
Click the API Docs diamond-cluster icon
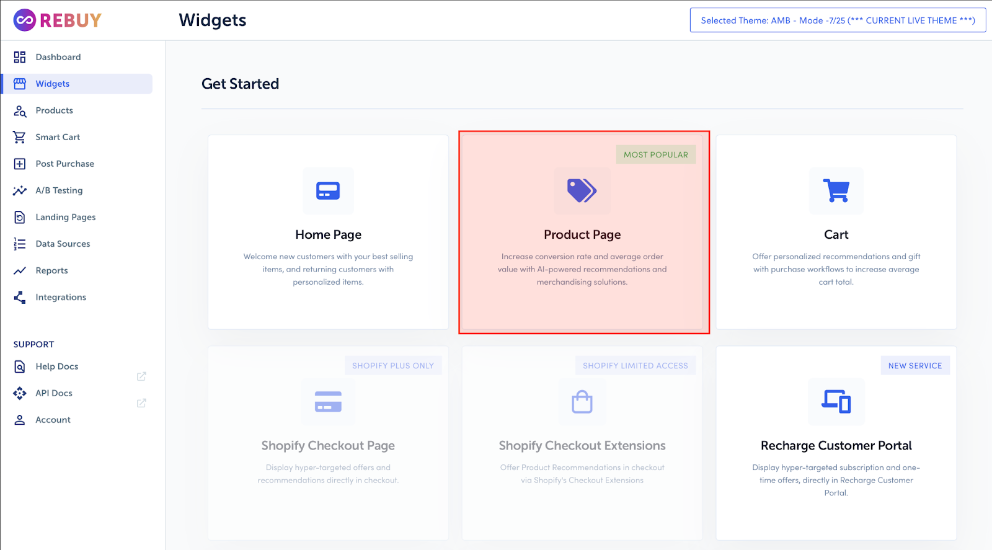tap(20, 393)
